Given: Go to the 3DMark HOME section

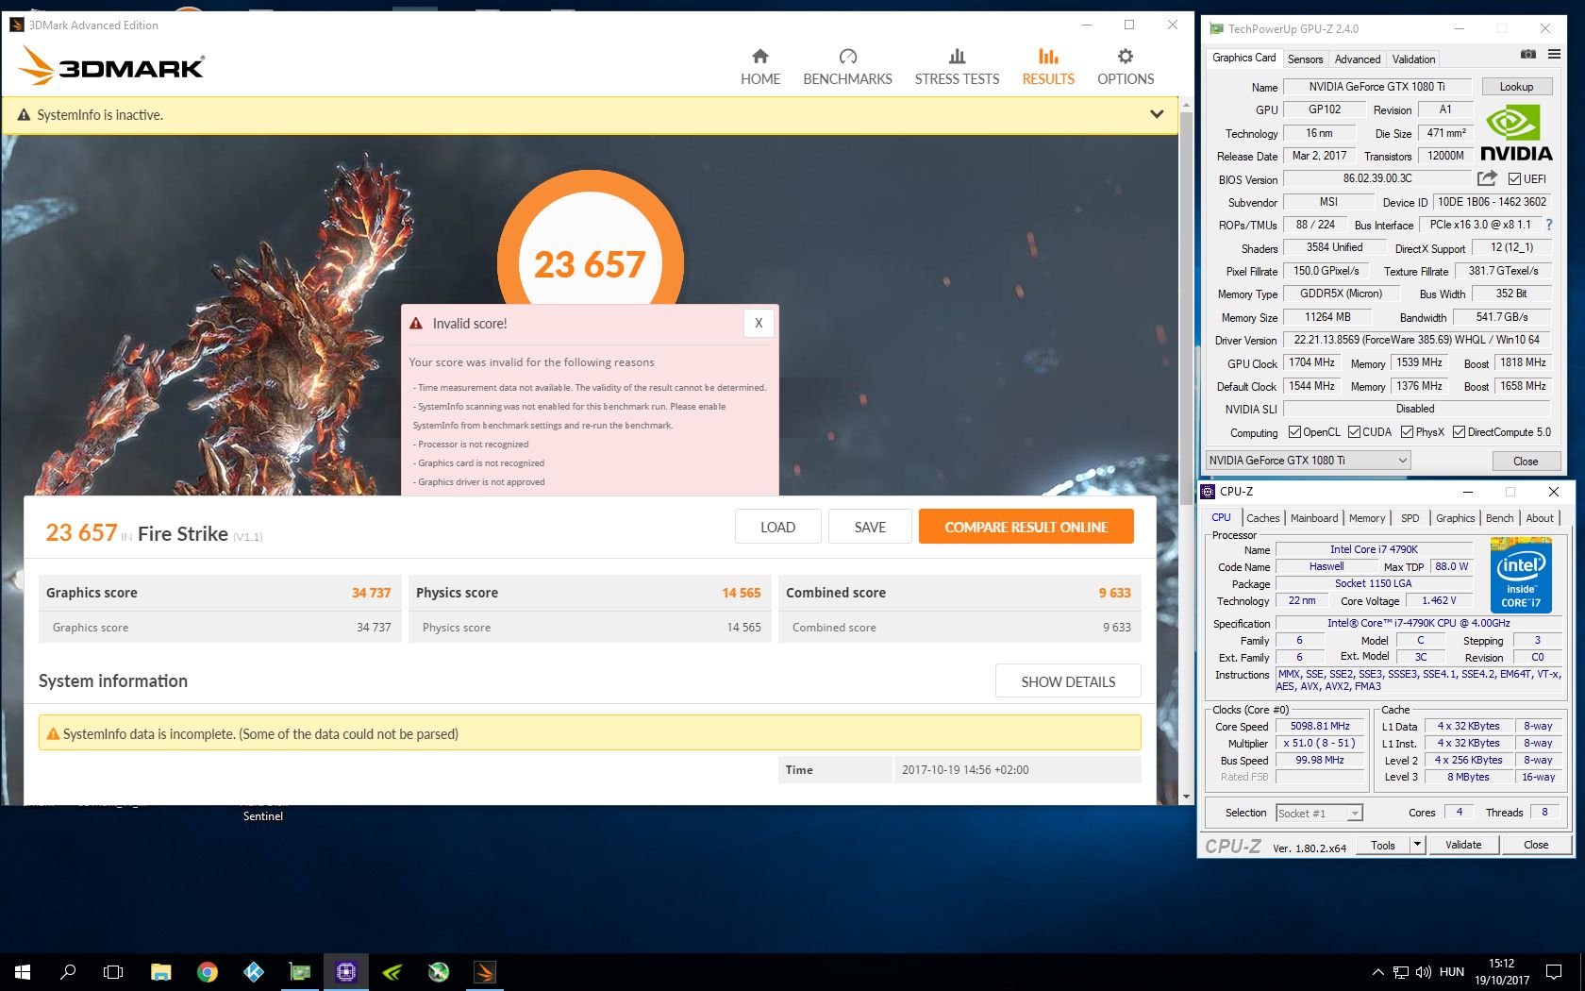Looking at the screenshot, I should pos(760,68).
